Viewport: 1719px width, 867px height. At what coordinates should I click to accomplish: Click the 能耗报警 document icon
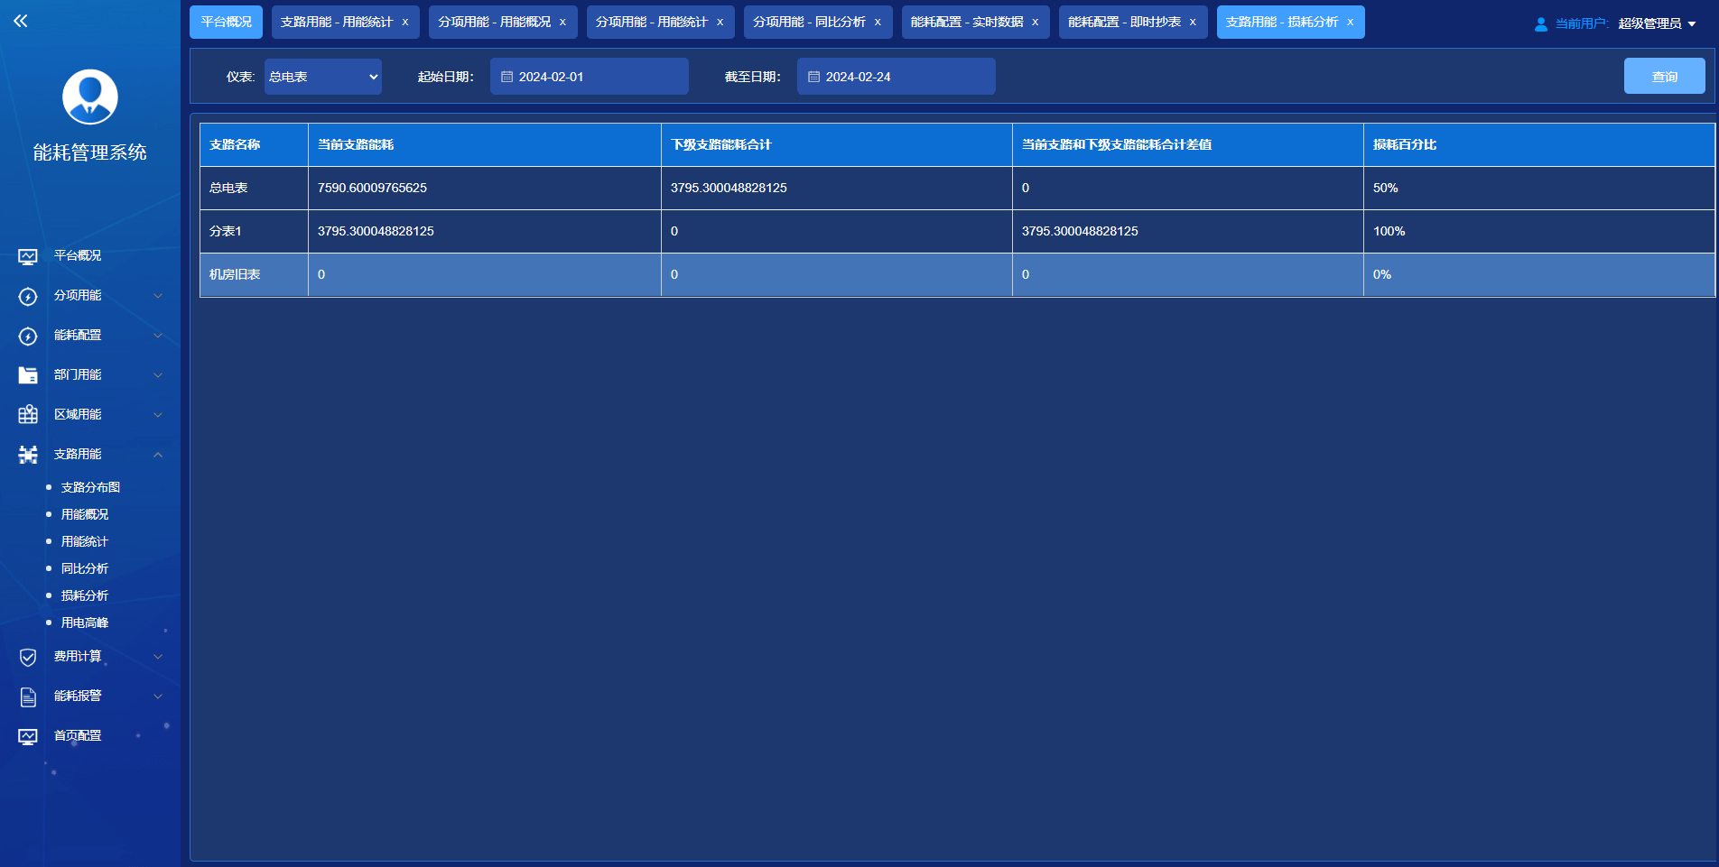[28, 696]
